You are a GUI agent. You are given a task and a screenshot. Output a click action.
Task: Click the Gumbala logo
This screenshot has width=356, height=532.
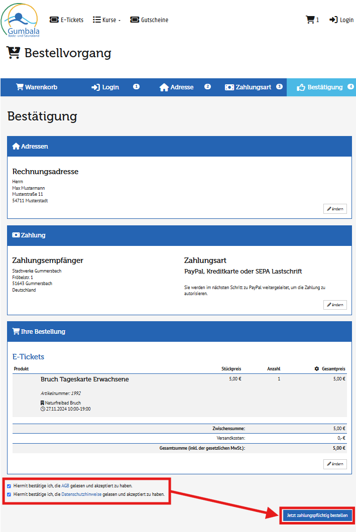(x=20, y=20)
